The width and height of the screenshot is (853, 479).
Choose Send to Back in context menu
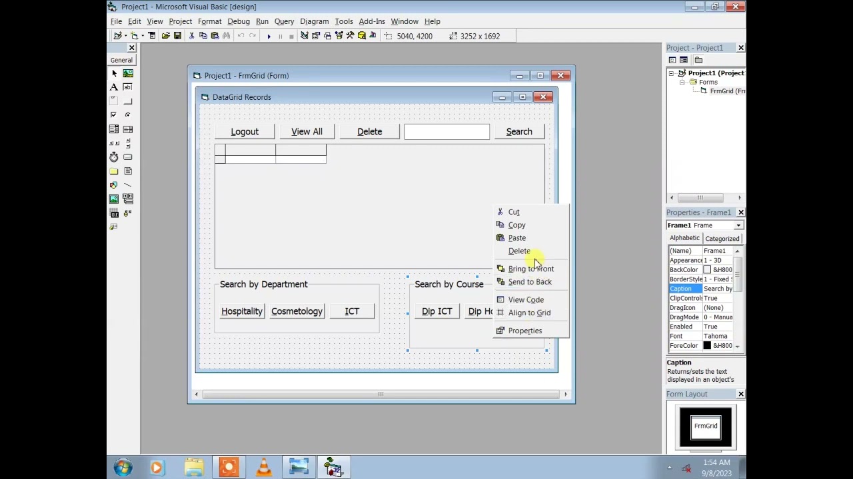(531, 282)
